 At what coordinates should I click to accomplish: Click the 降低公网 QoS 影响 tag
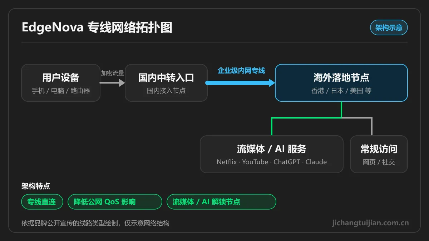[x=115, y=202]
